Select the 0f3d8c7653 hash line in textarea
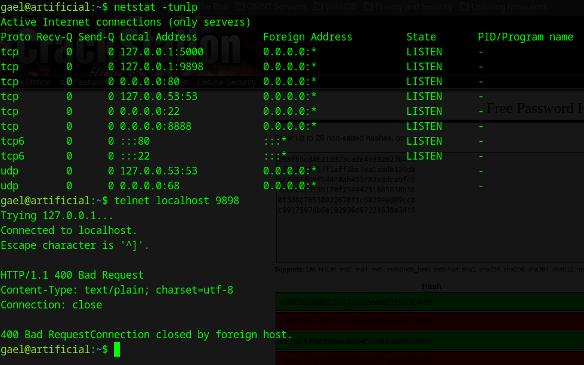 point(347,200)
